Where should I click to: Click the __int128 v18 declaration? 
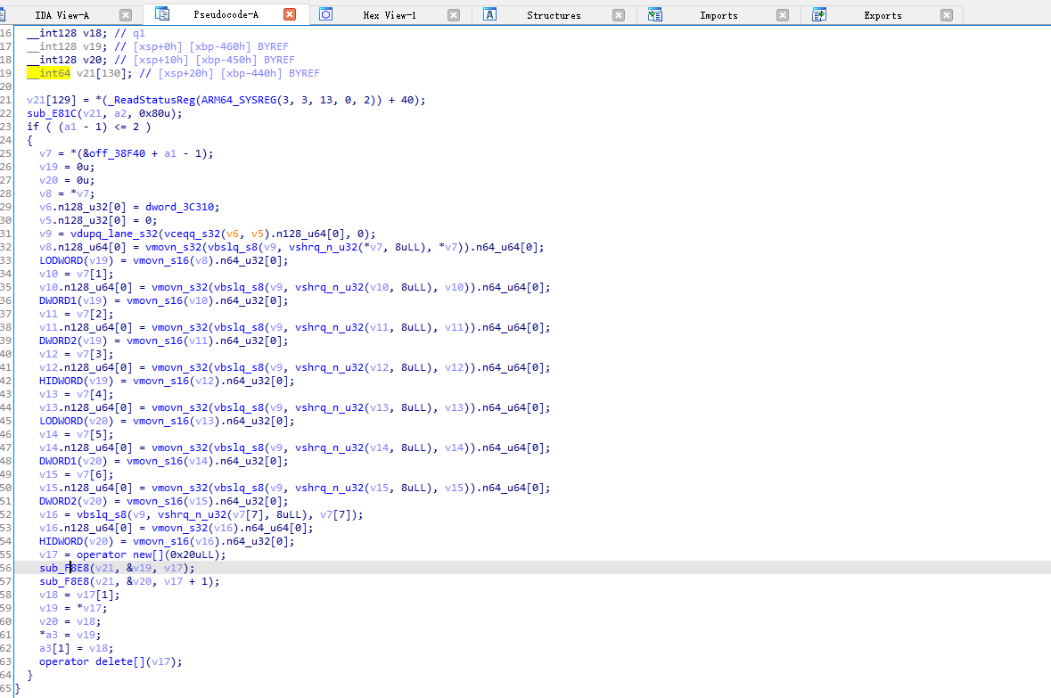point(67,33)
